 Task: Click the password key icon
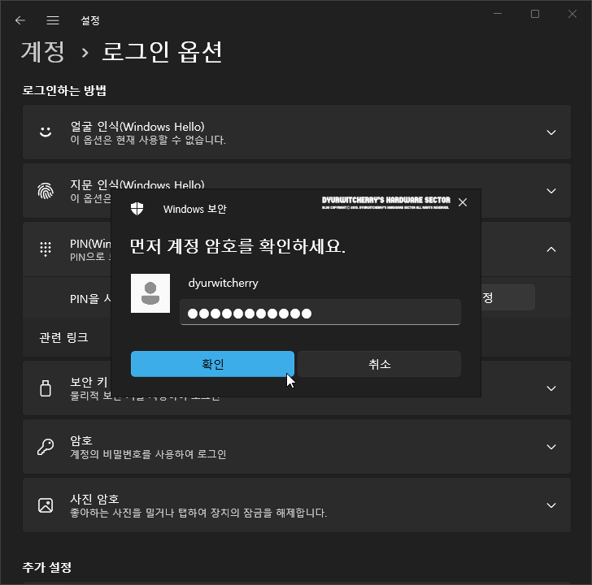tap(46, 447)
